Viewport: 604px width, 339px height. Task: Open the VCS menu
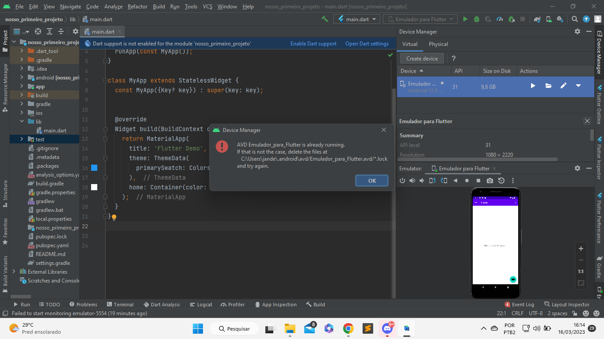(x=207, y=7)
